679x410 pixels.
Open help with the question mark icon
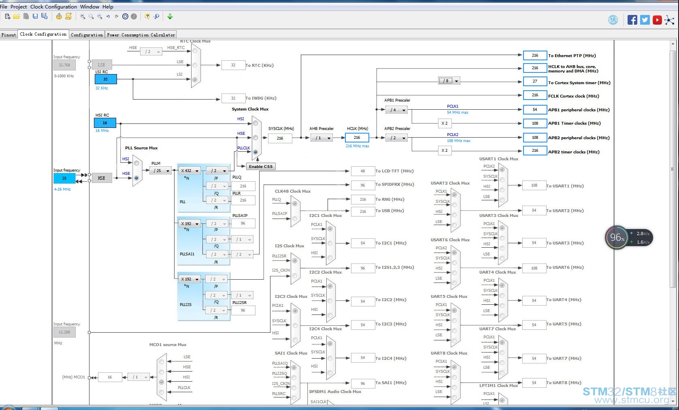point(147,17)
